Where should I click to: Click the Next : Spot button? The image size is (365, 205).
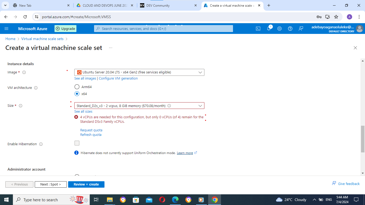coord(51,184)
